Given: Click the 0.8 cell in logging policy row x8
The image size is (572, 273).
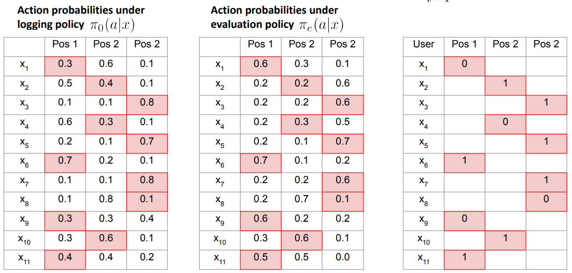Looking at the screenshot, I should 106,199.
